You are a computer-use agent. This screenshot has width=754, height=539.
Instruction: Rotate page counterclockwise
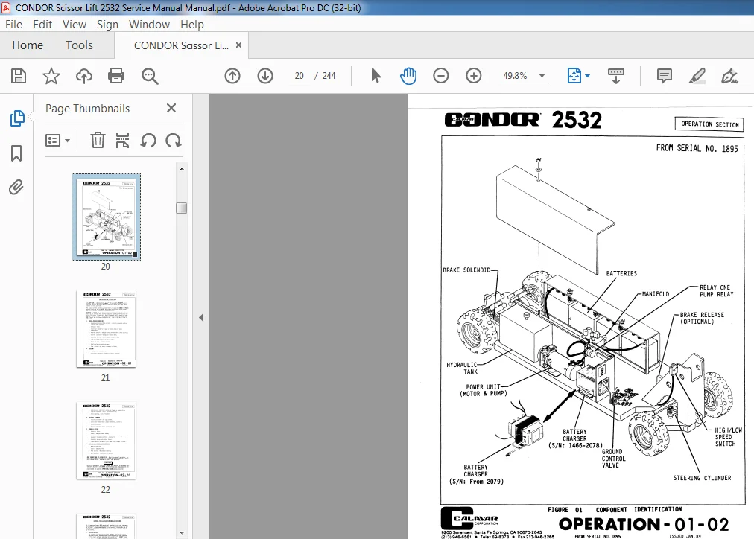click(148, 140)
